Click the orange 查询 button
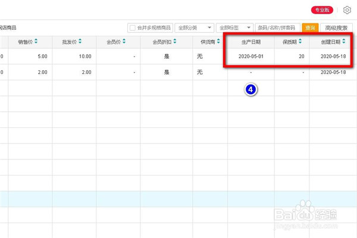The height and width of the screenshot is (238, 357). point(310,28)
